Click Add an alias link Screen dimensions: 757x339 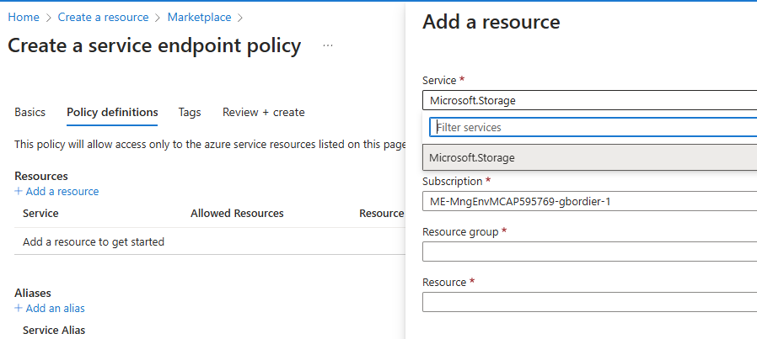(x=56, y=308)
